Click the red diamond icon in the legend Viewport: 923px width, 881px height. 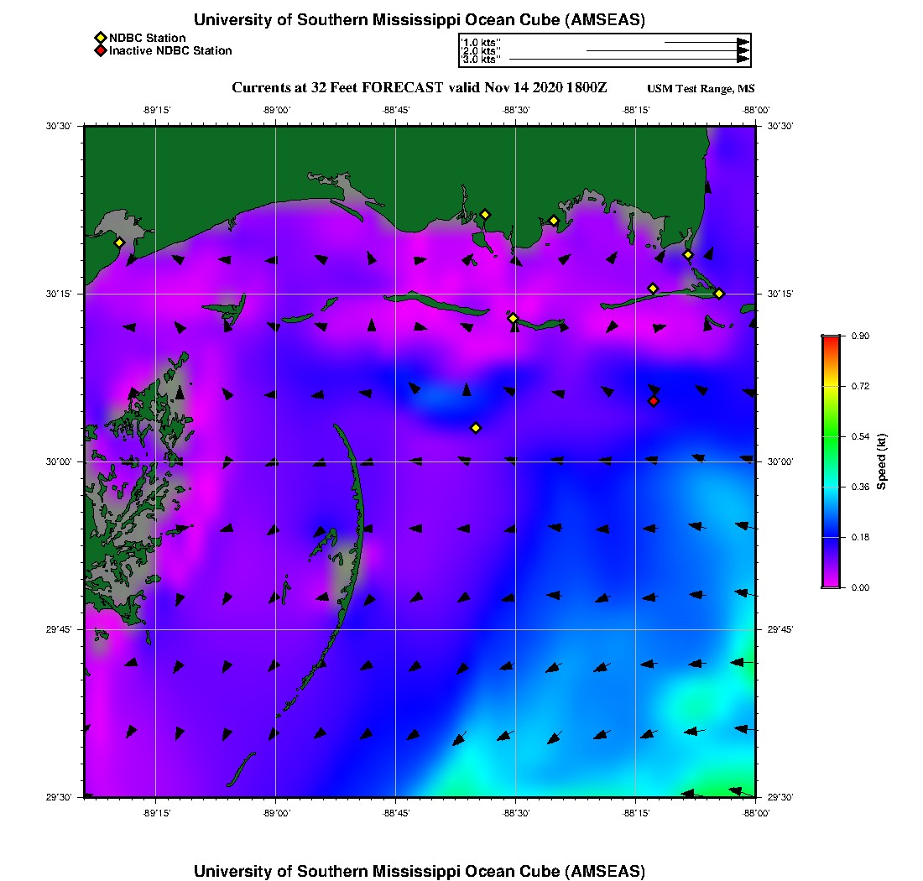tap(100, 51)
